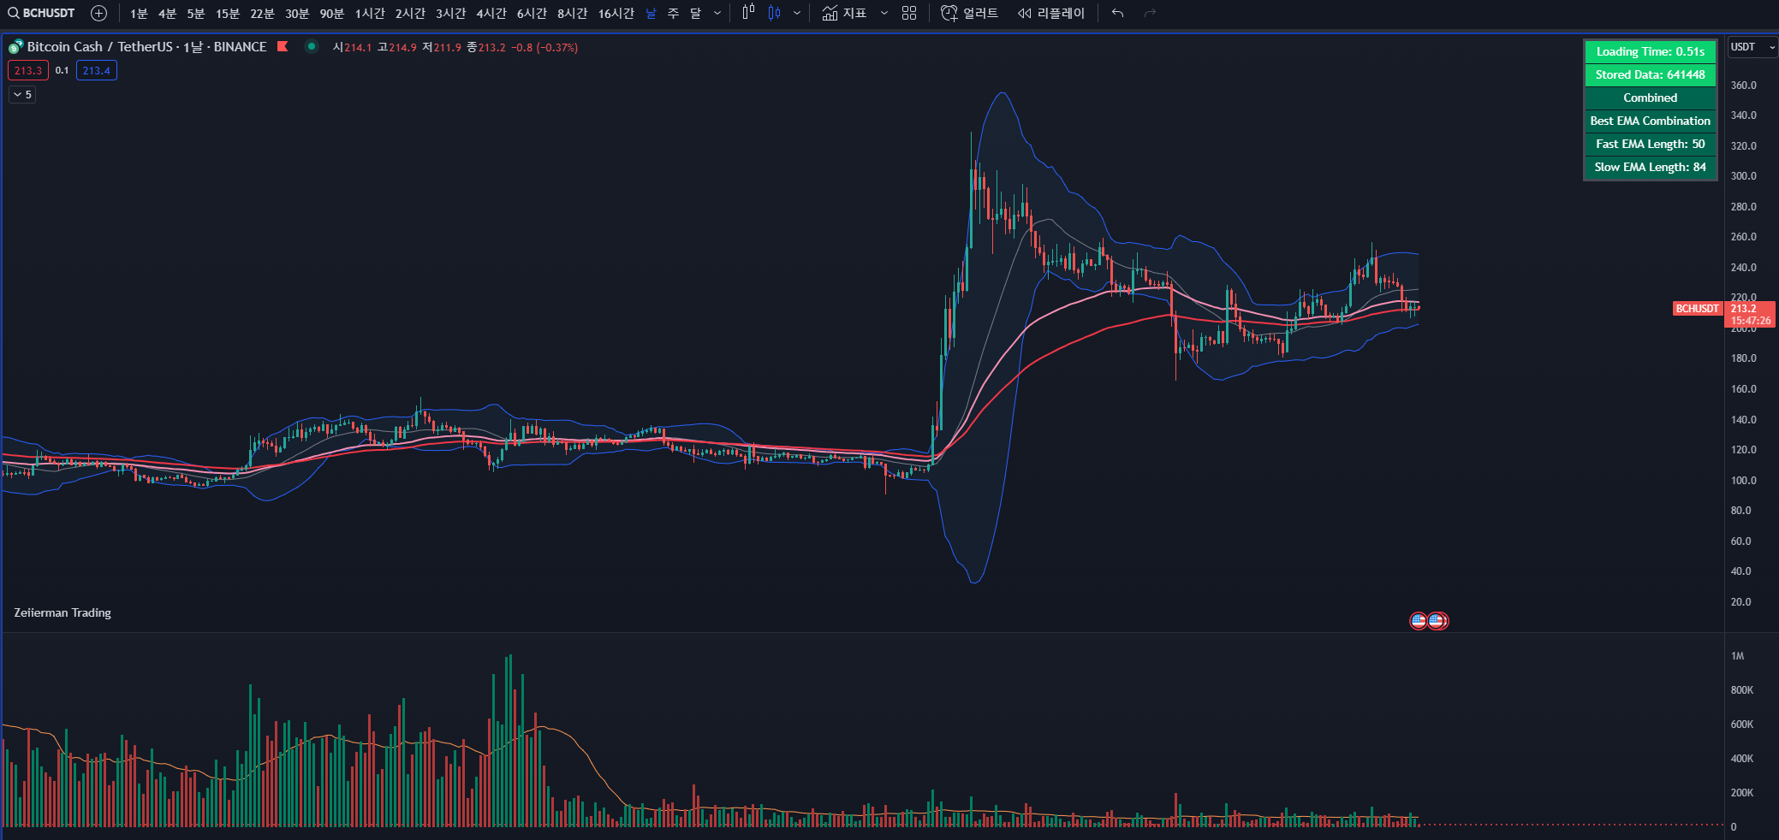The height and width of the screenshot is (840, 1779).
Task: Choose the 90분 interval
Action: pos(331,13)
